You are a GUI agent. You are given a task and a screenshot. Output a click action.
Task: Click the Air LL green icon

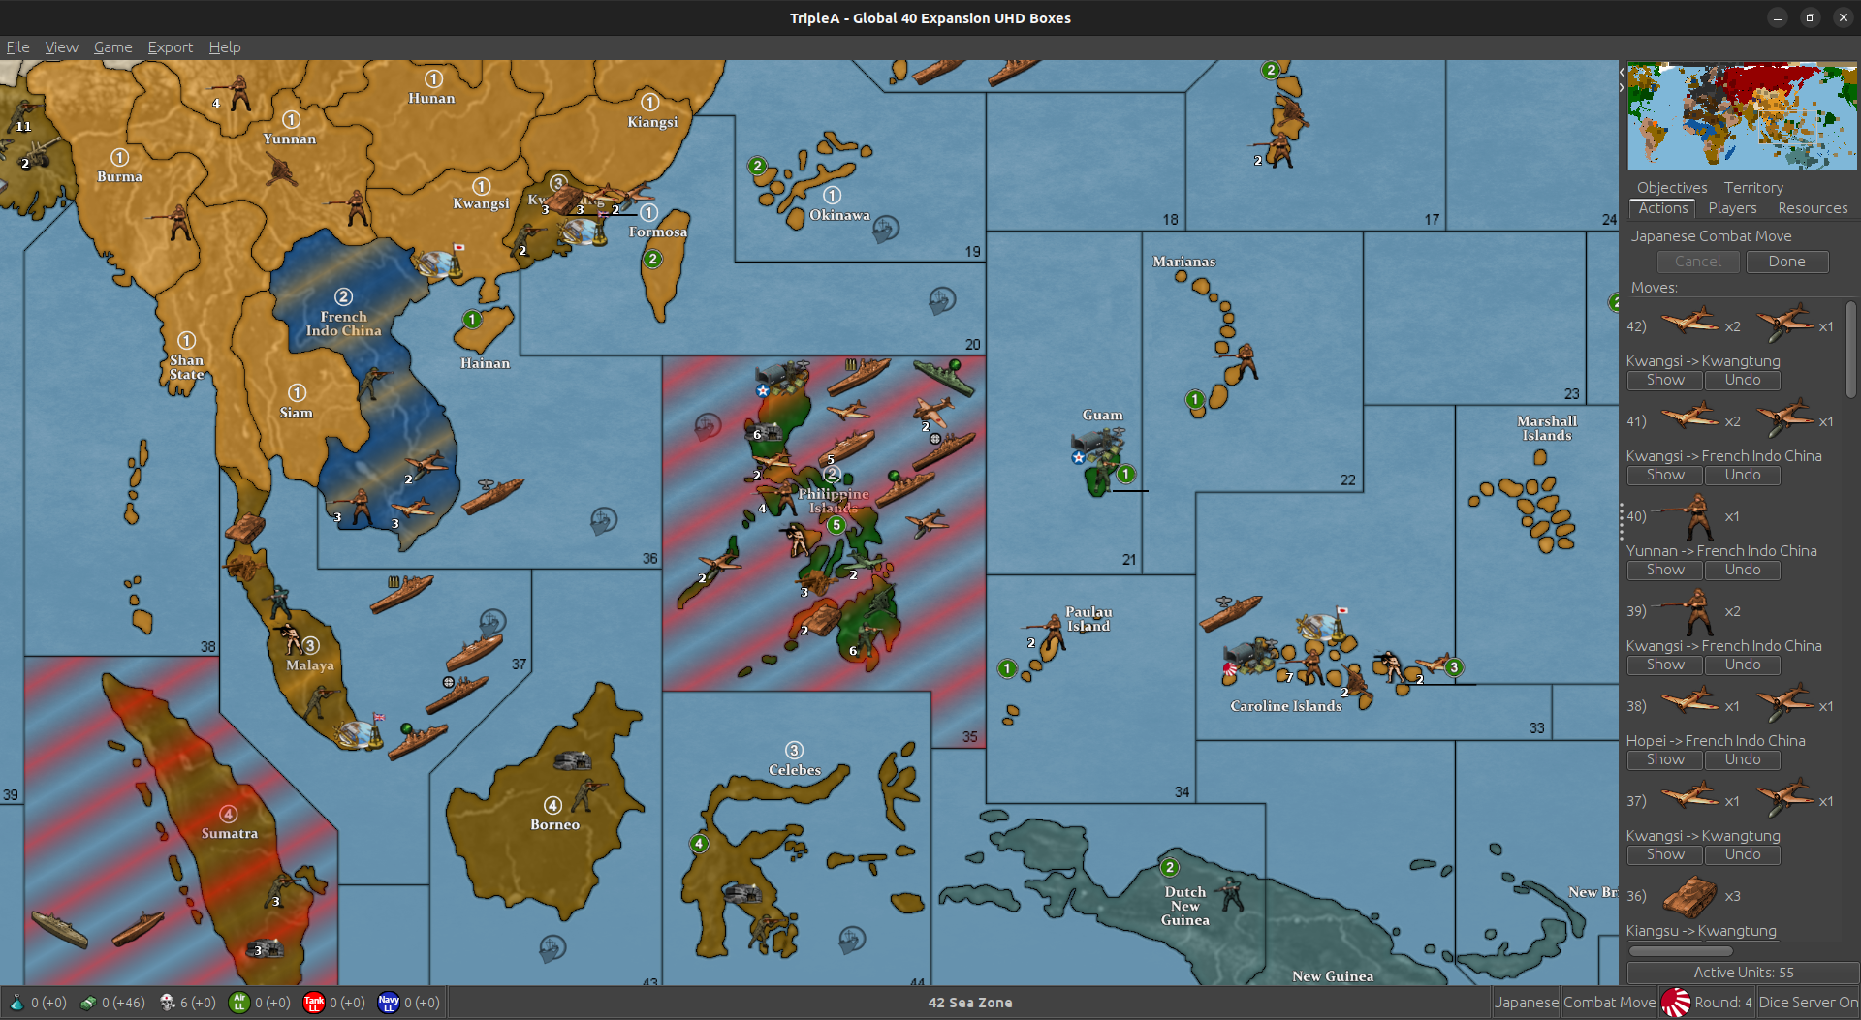coord(238,1003)
